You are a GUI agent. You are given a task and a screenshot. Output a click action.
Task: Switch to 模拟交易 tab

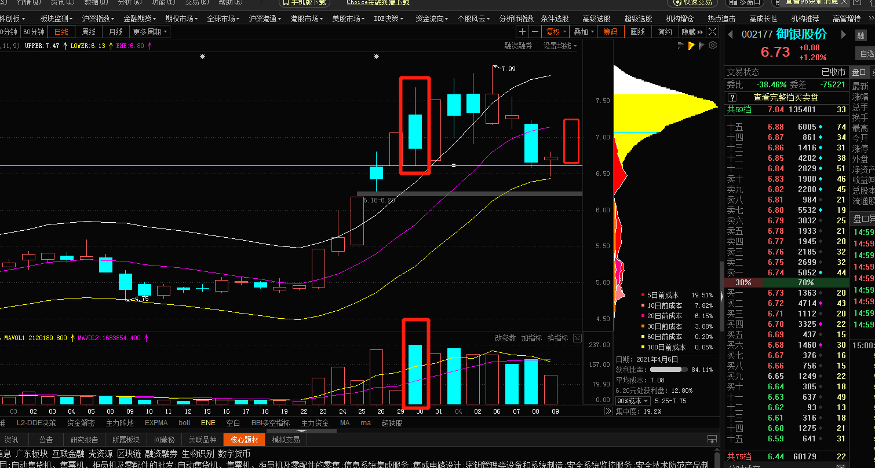pyautogui.click(x=286, y=440)
